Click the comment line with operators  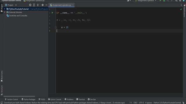(x=74, y=20)
